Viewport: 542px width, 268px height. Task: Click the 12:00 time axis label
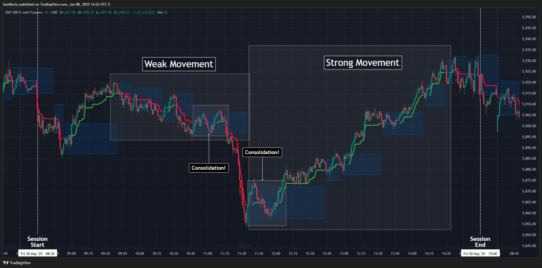point(276,254)
